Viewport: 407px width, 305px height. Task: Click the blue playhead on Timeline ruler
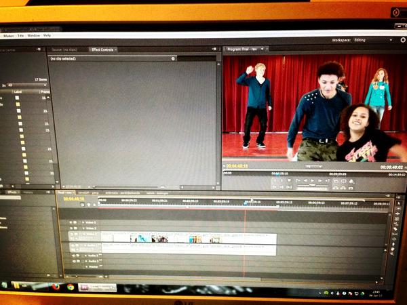point(246,203)
